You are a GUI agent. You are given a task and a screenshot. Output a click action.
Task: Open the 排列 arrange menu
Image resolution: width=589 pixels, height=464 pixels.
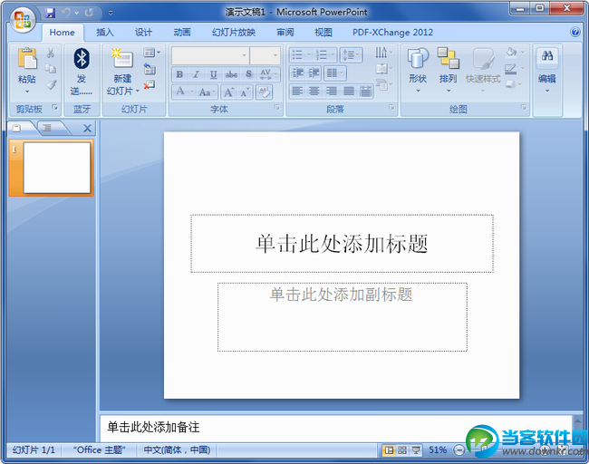point(449,71)
